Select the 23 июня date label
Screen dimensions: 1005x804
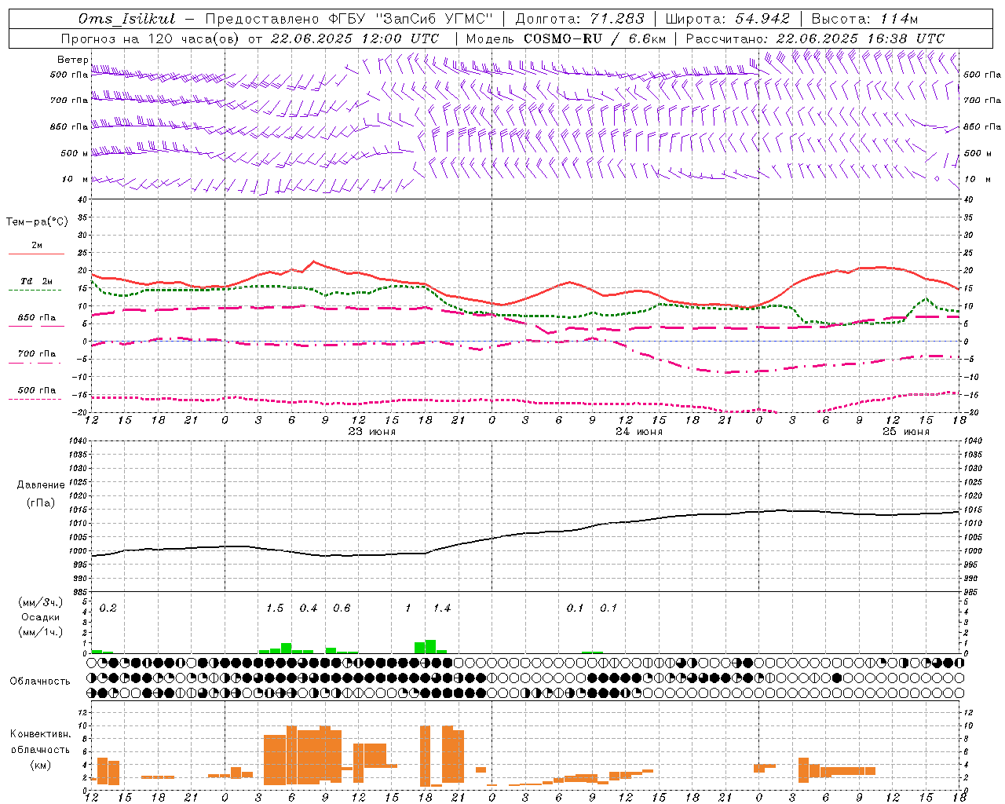(x=372, y=432)
